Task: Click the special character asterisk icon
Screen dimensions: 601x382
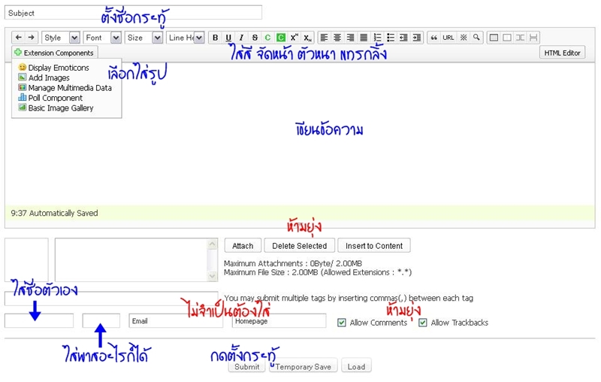Action: pos(464,38)
